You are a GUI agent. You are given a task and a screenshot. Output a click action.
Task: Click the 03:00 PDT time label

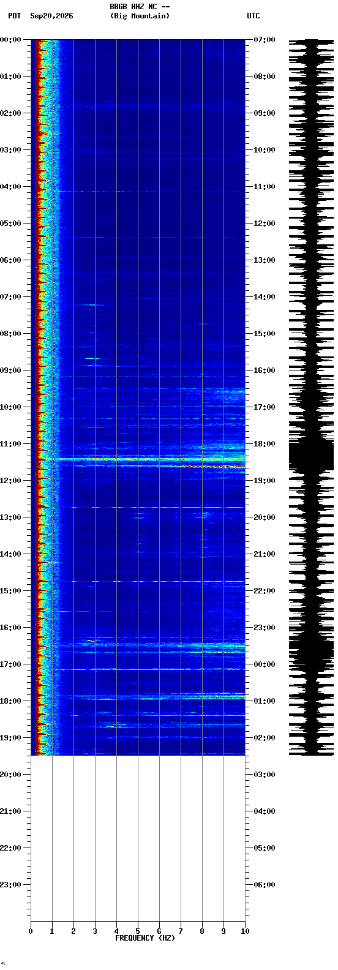click(x=11, y=150)
